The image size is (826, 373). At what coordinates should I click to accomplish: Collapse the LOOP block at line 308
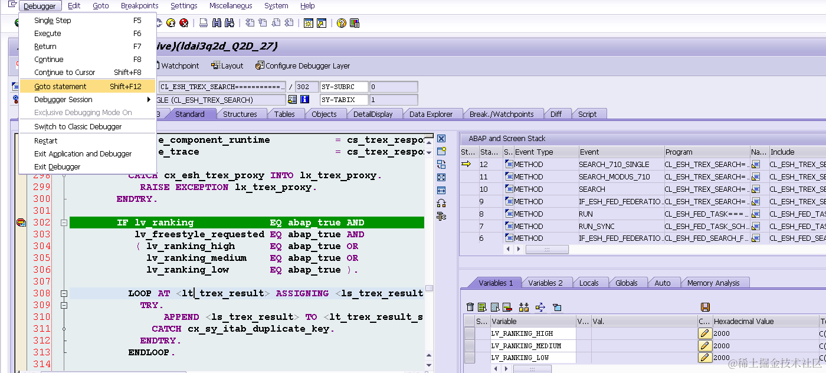[x=64, y=293]
